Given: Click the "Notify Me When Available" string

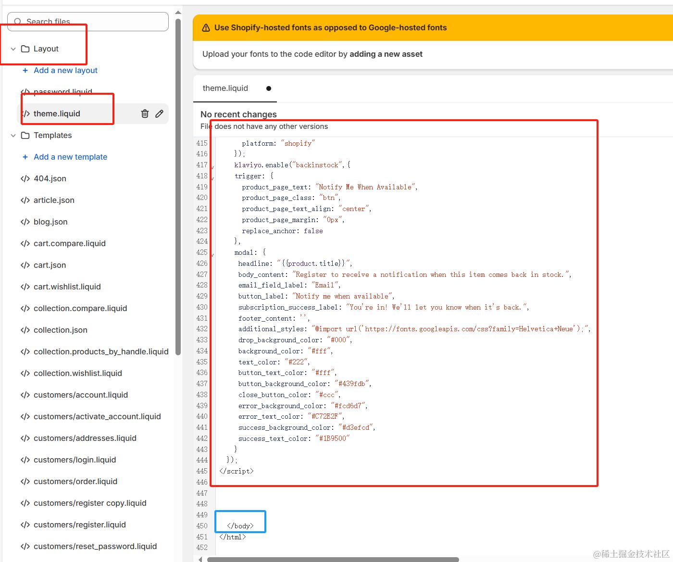Looking at the screenshot, I should tap(365, 187).
